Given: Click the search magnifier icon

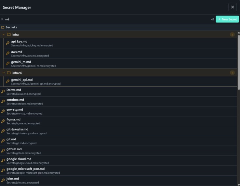Looking at the screenshot, I should click(2, 19).
